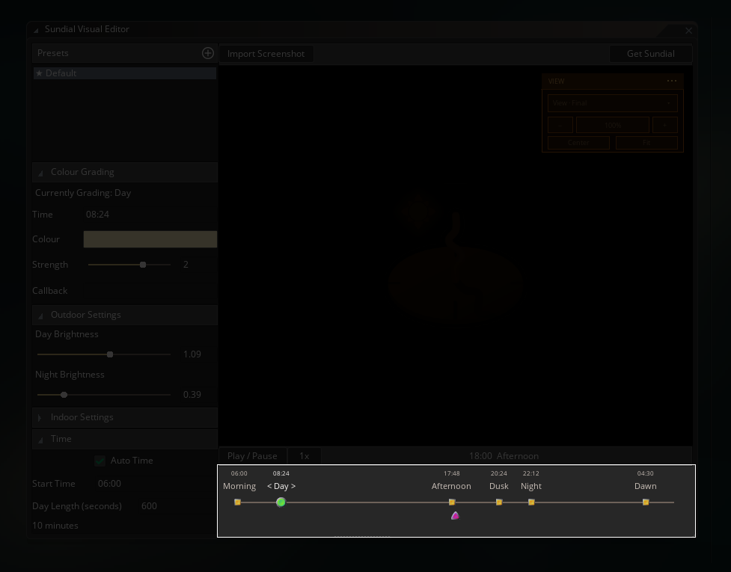Collapse the Colour Grading section
This screenshot has height=572, width=731.
125,172
